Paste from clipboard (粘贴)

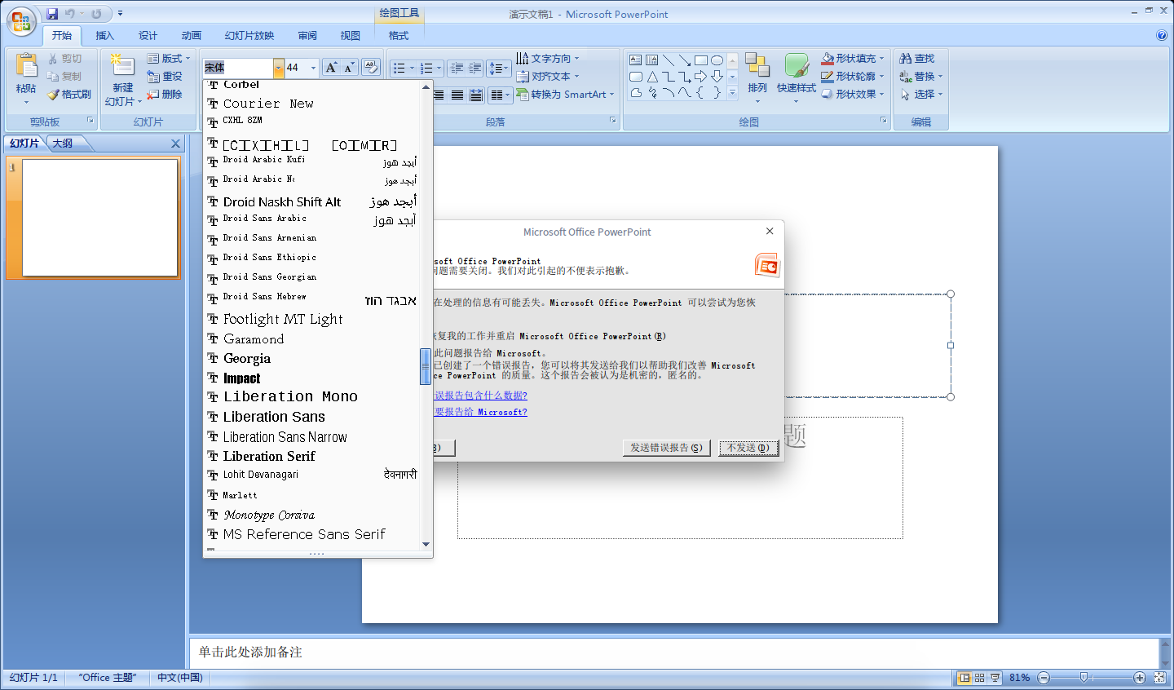(26, 79)
